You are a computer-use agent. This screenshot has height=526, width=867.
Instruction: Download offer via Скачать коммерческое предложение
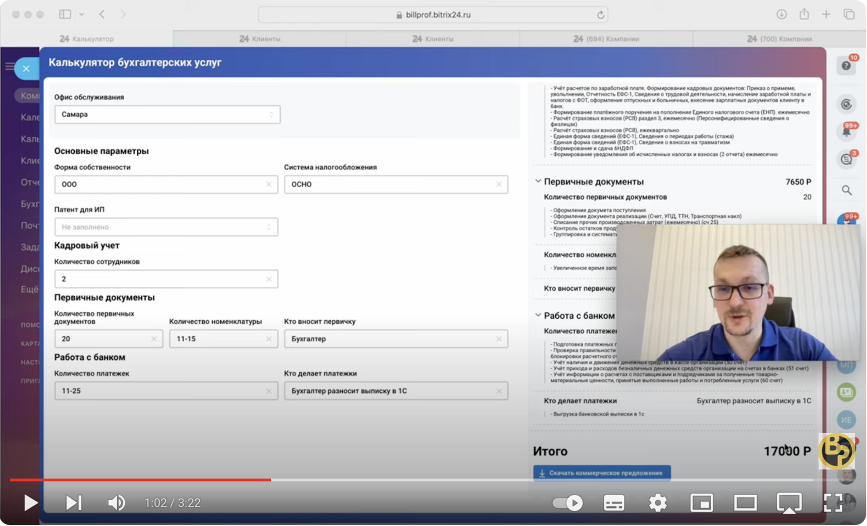point(602,473)
